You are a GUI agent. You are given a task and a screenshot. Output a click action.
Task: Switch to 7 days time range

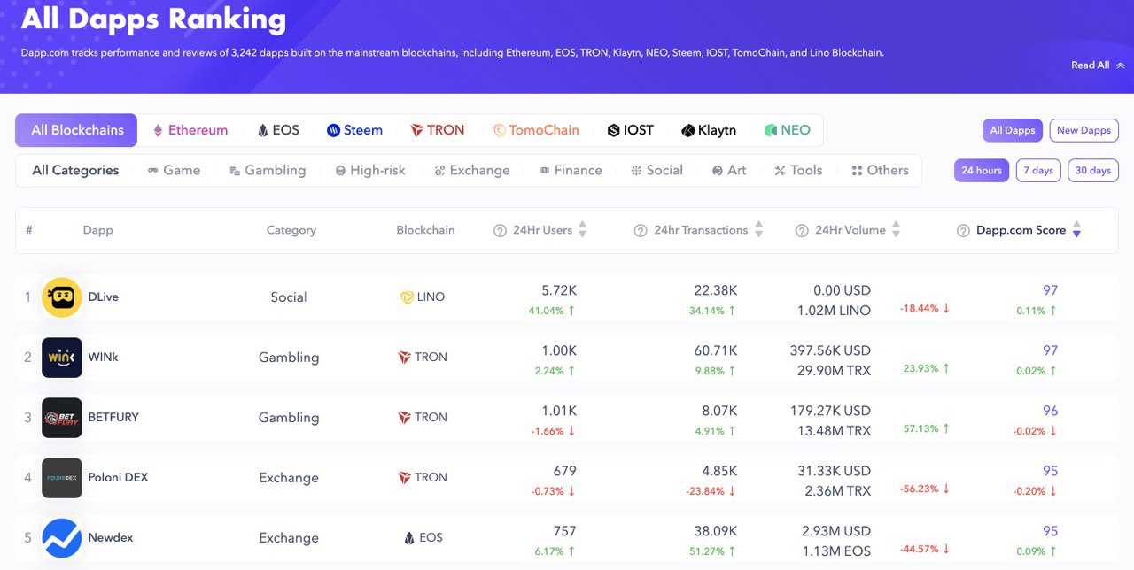point(1038,171)
